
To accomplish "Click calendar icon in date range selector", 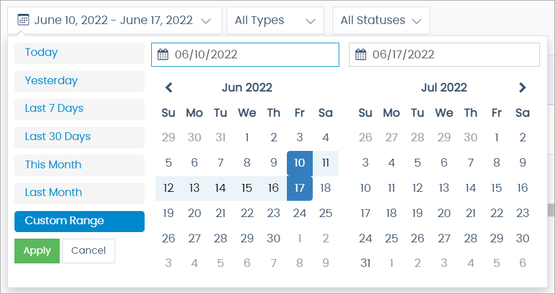I will (23, 20).
